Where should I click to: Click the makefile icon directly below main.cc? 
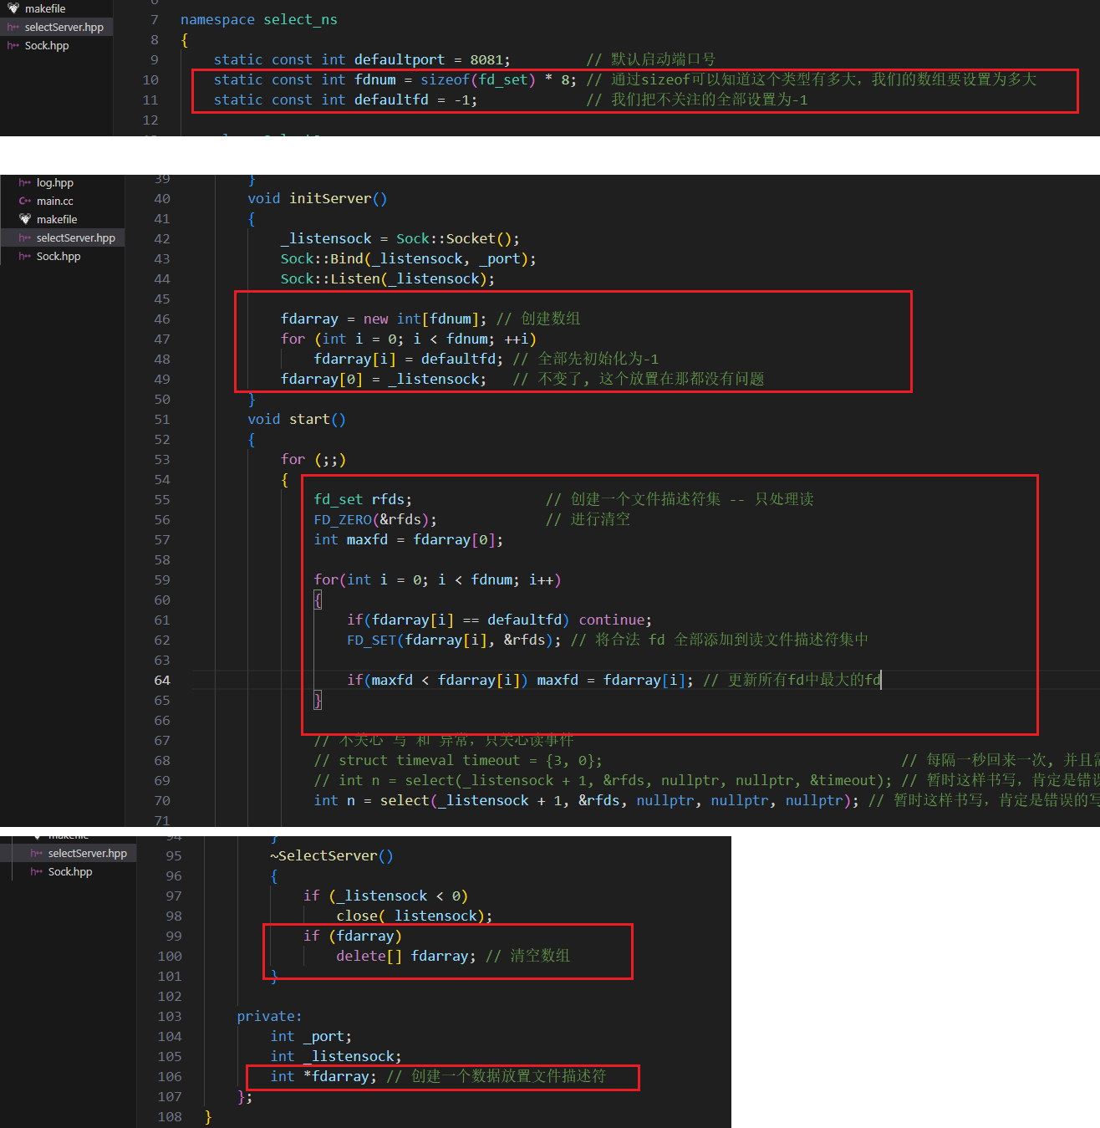pos(25,219)
